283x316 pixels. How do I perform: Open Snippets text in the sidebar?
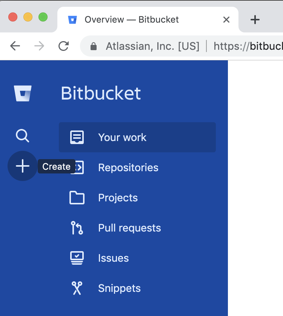(x=119, y=288)
